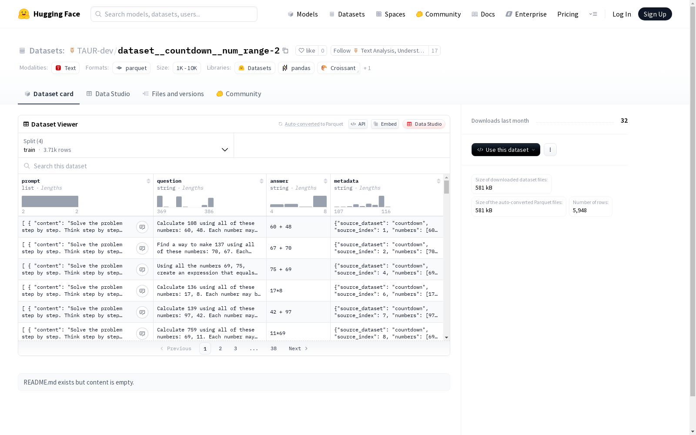Click the prompt lengths histogram bar

tap(50, 201)
